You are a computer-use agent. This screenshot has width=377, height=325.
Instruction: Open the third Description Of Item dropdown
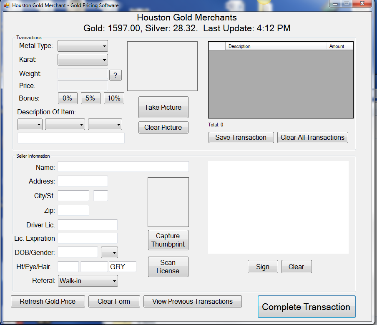pyautogui.click(x=105, y=124)
